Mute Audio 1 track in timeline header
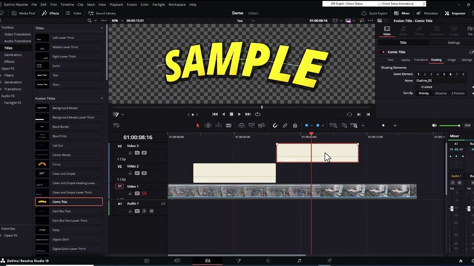This screenshot has width=474, height=266. 151,211
